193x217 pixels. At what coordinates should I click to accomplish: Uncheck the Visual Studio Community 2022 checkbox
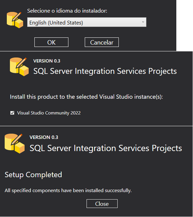12,113
